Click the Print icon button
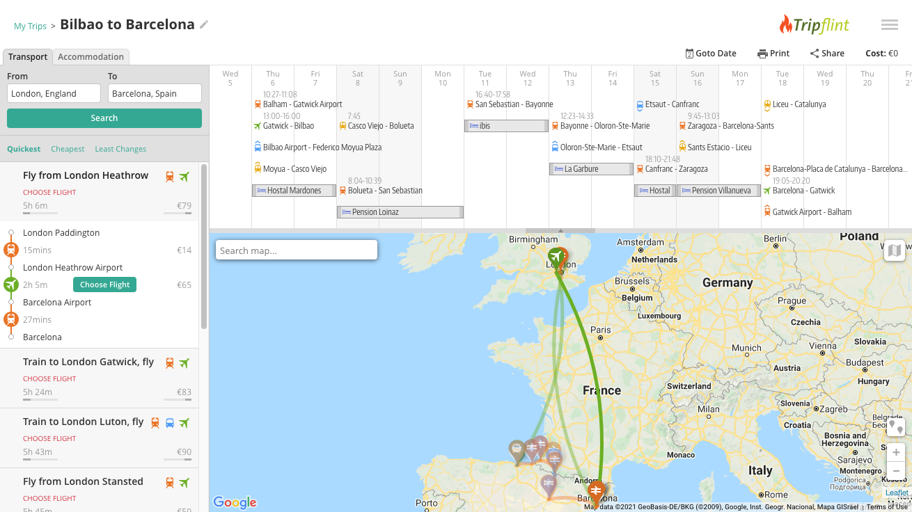The height and width of the screenshot is (512, 912). [x=773, y=54]
